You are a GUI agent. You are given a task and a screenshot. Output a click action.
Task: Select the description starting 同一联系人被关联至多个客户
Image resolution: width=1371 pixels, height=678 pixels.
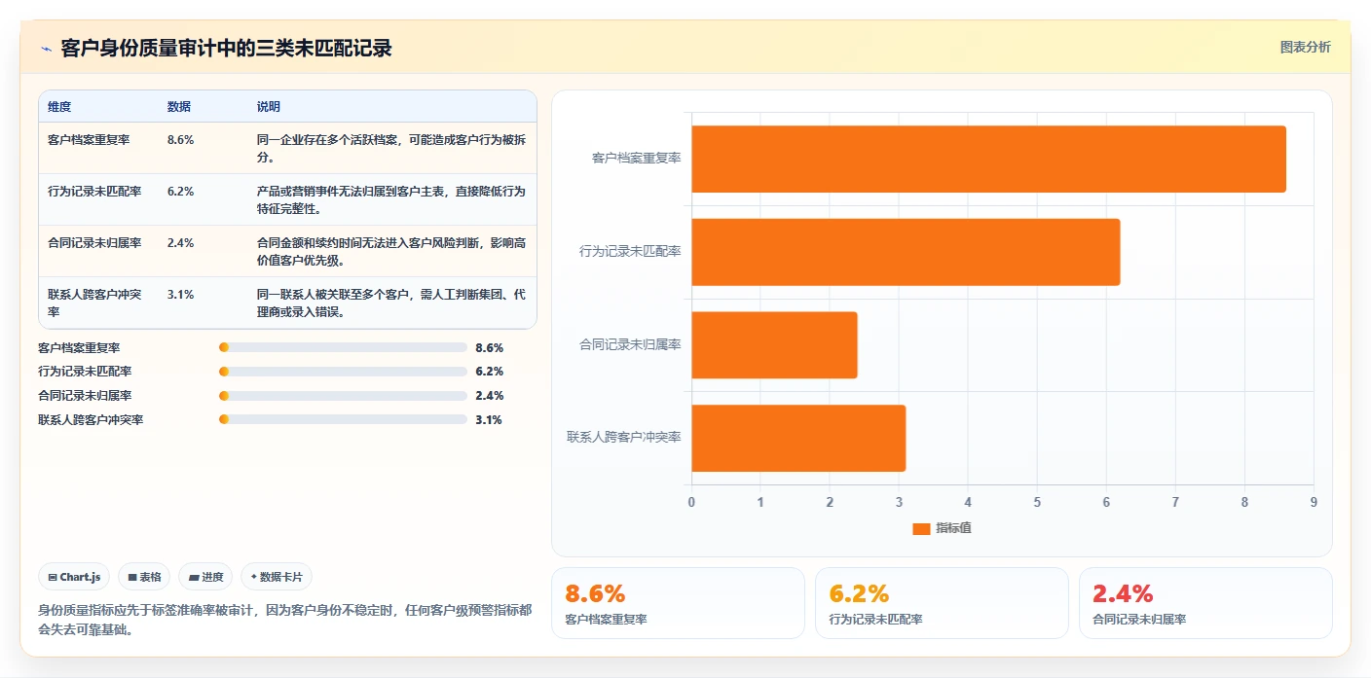tap(391, 303)
